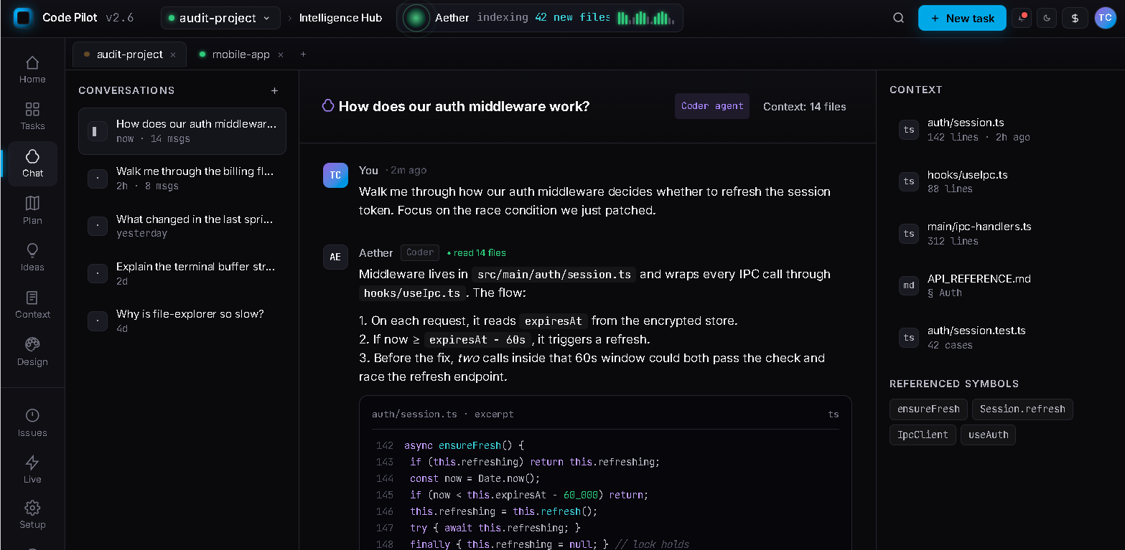Click the TC avatar on your message

pos(335,175)
